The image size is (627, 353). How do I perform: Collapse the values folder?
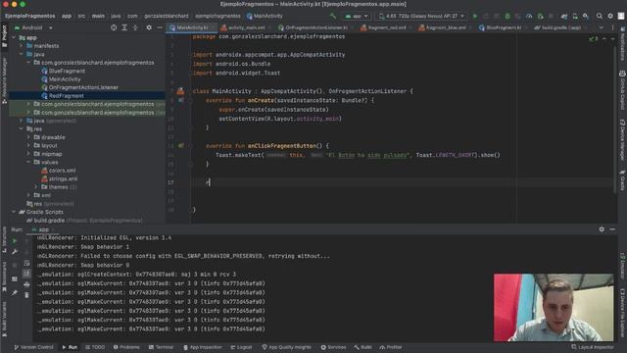click(x=28, y=162)
